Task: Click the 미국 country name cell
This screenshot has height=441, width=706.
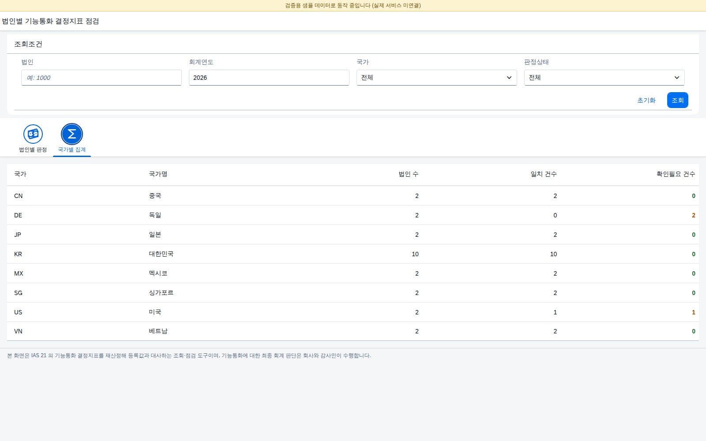Action: (x=155, y=312)
